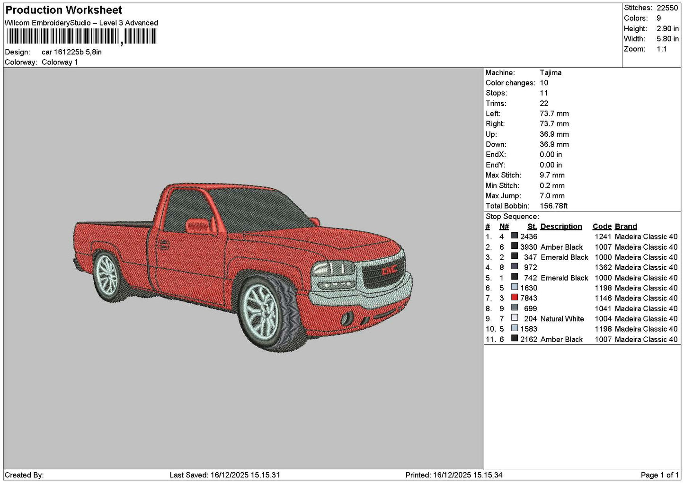Screen dimensions: 684x483
Task: Click the light blue swatch in stop row 10
Action: coord(515,328)
